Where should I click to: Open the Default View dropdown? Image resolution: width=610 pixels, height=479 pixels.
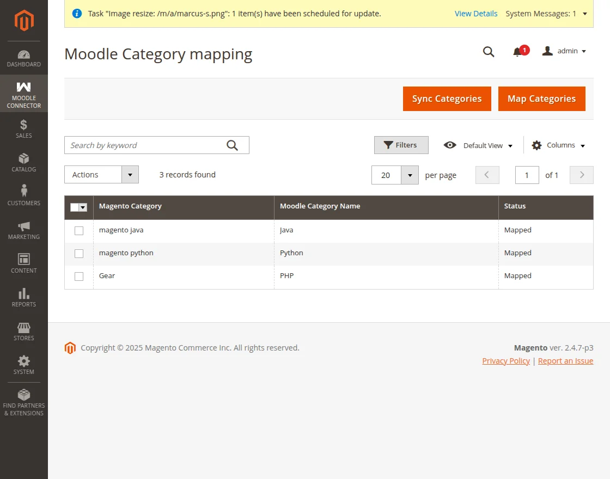[478, 145]
